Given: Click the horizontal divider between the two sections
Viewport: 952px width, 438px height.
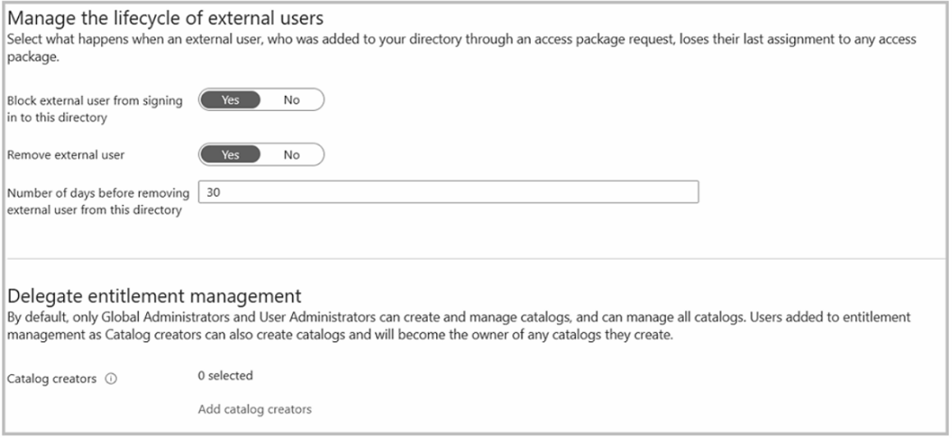Looking at the screenshot, I should pyautogui.click(x=475, y=259).
